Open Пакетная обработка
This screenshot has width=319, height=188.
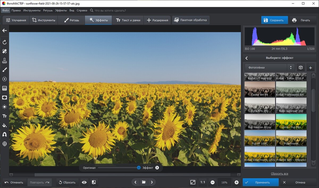pyautogui.click(x=191, y=20)
